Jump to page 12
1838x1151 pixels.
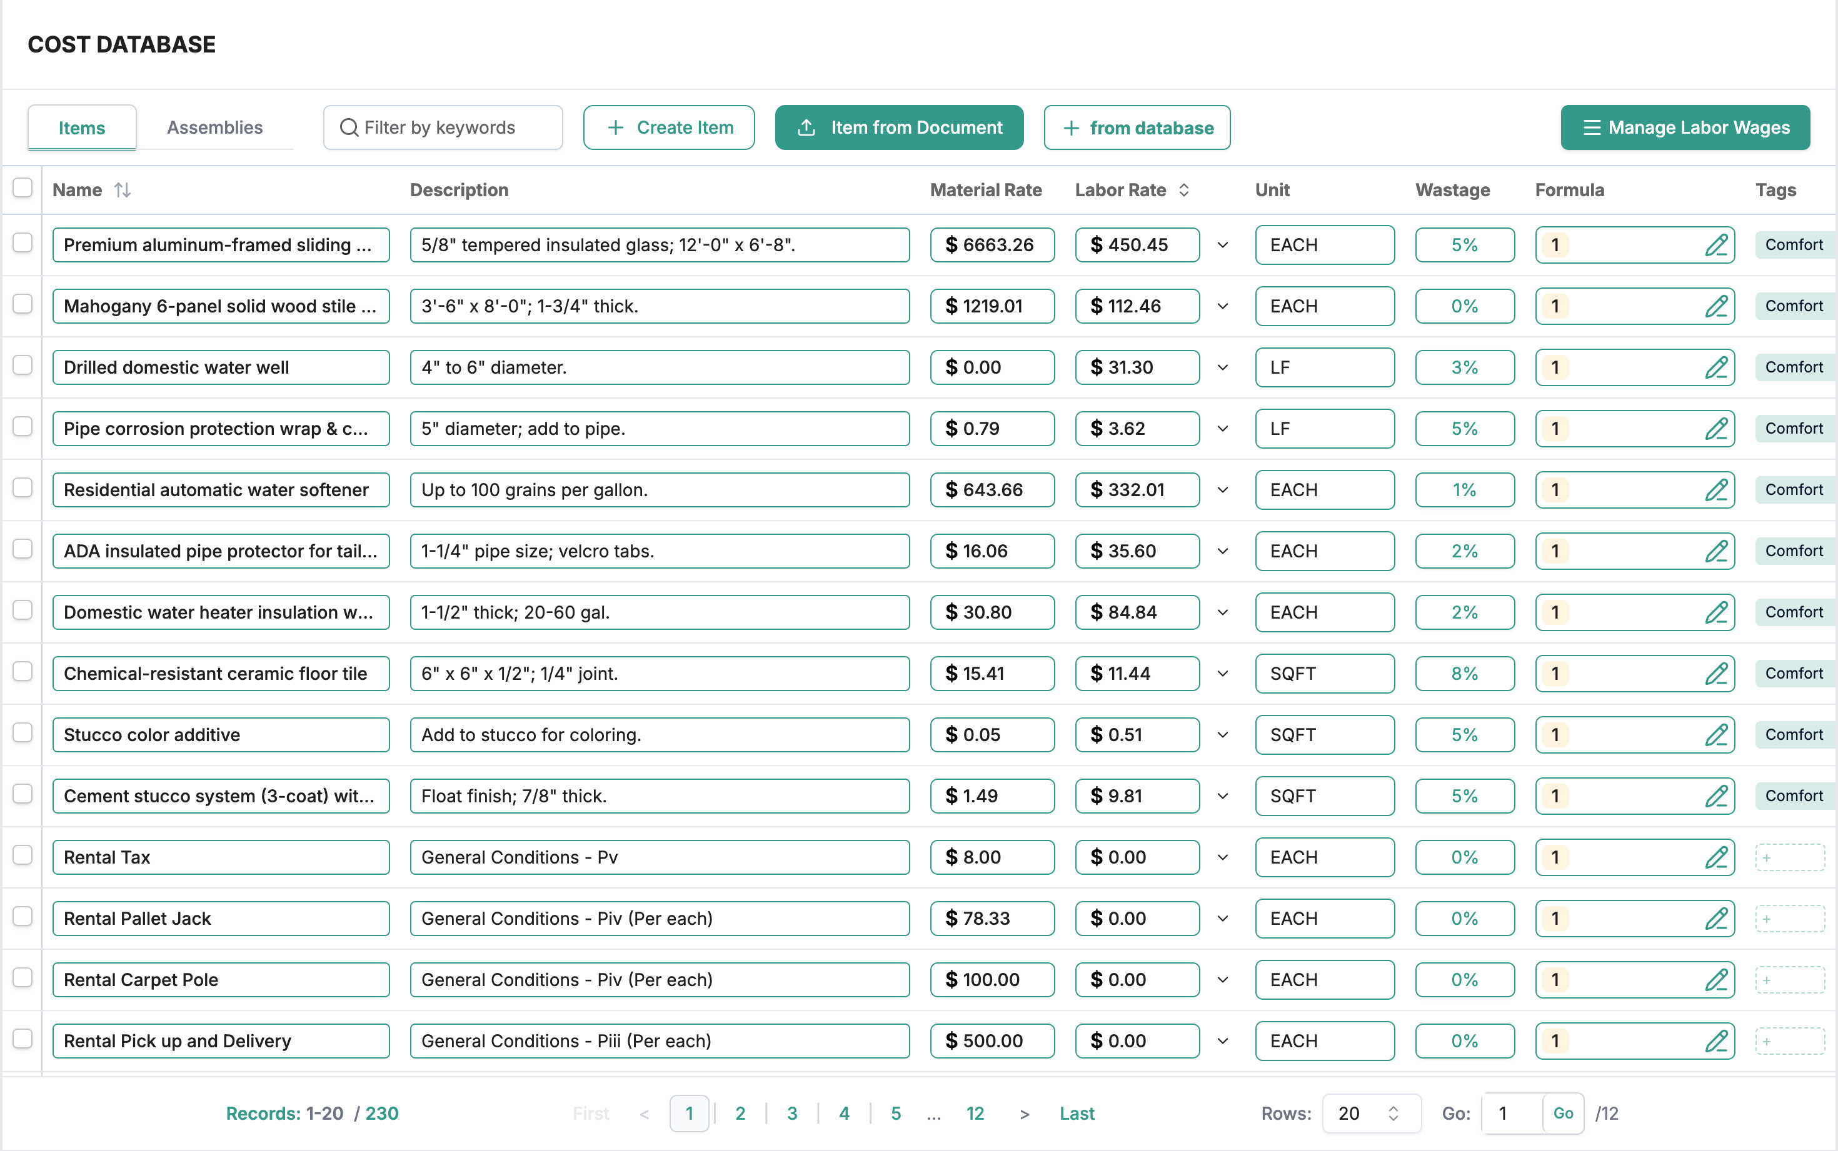click(x=975, y=1114)
